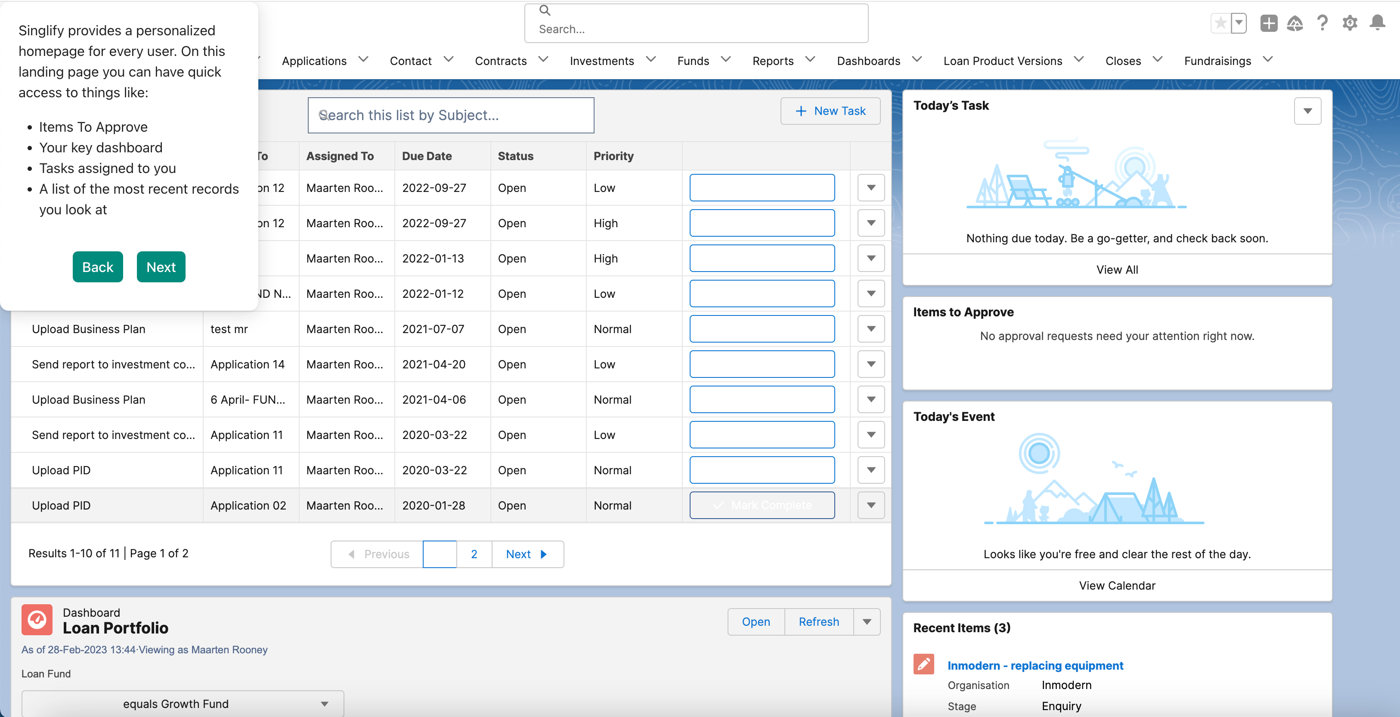Open the dashboard actions dropdown beside Refresh
1400x717 pixels.
click(867, 621)
